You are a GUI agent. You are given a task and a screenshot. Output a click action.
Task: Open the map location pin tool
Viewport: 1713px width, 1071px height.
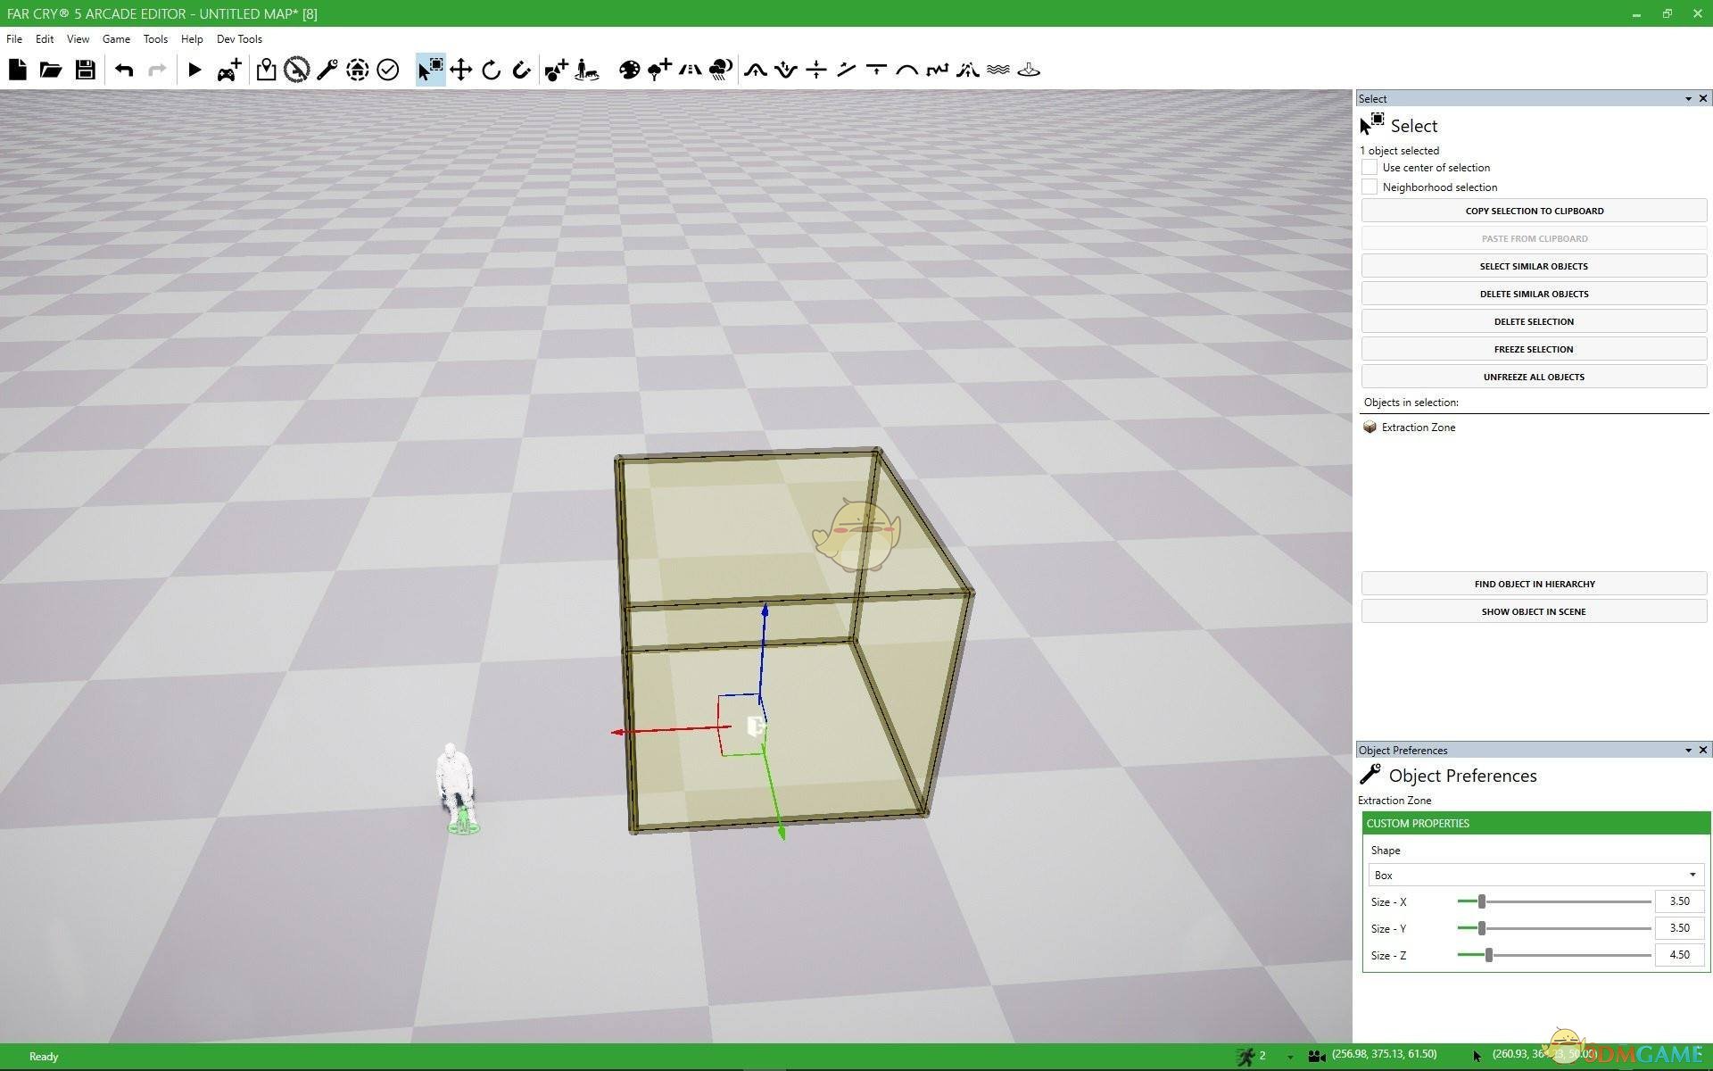pyautogui.click(x=266, y=70)
